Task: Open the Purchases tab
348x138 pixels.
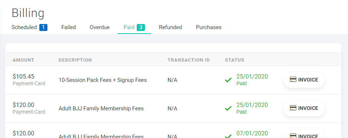Action: pyautogui.click(x=209, y=27)
